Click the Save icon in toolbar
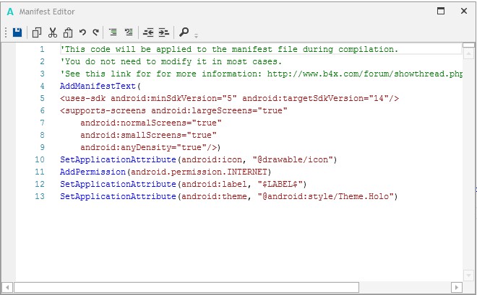The width and height of the screenshot is (477, 295). [17, 32]
